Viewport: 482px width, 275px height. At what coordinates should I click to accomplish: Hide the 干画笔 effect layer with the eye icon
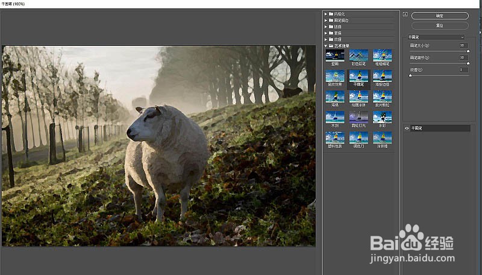tap(407, 128)
